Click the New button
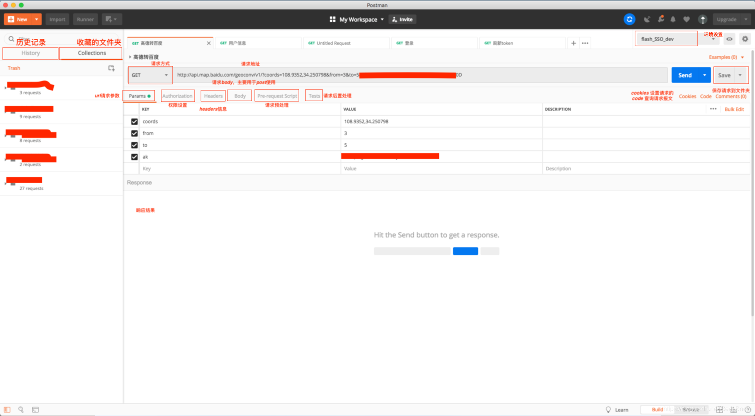Viewport: 755px width, 416px height. pyautogui.click(x=18, y=19)
